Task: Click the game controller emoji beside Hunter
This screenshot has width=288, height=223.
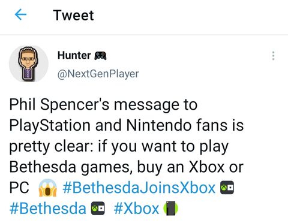Action: click(100, 56)
